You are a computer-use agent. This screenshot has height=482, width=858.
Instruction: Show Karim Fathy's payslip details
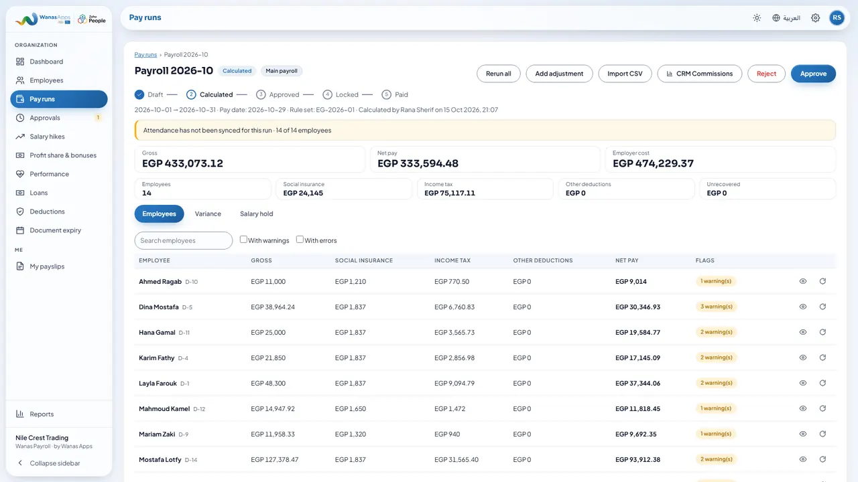(803, 357)
